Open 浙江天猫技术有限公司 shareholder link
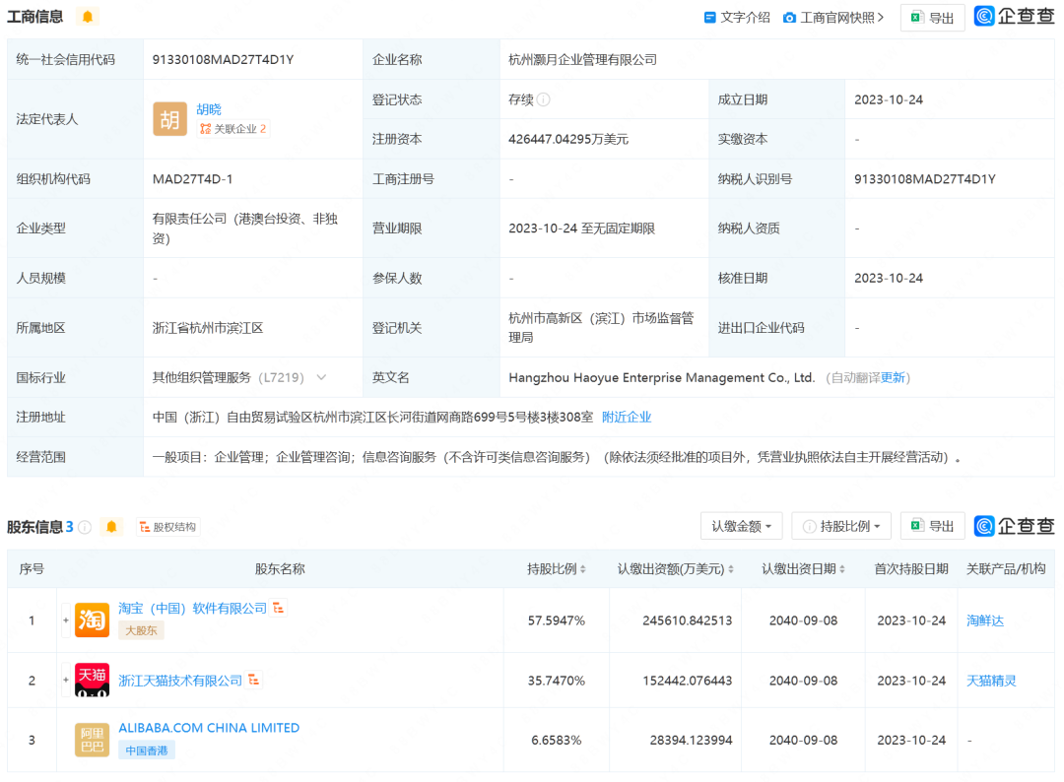The height and width of the screenshot is (782, 1064). pos(180,681)
